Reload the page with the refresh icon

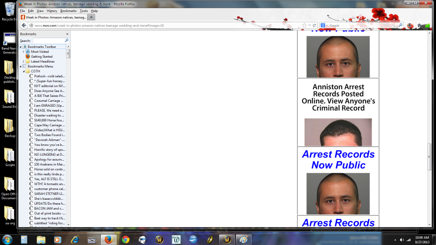[x=314, y=25]
